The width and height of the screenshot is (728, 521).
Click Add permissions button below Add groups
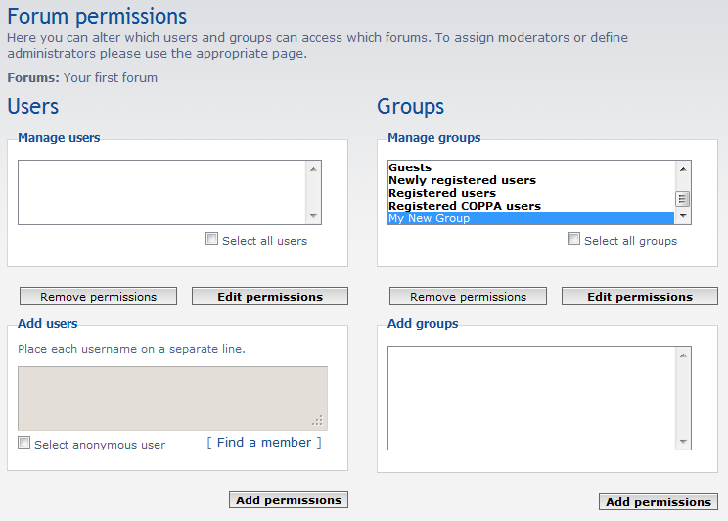[659, 501]
